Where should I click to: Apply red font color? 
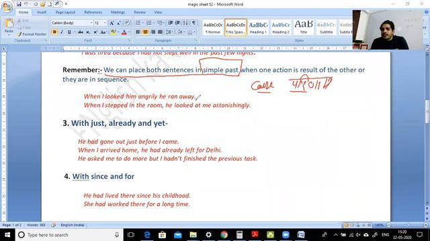pyautogui.click(x=124, y=32)
